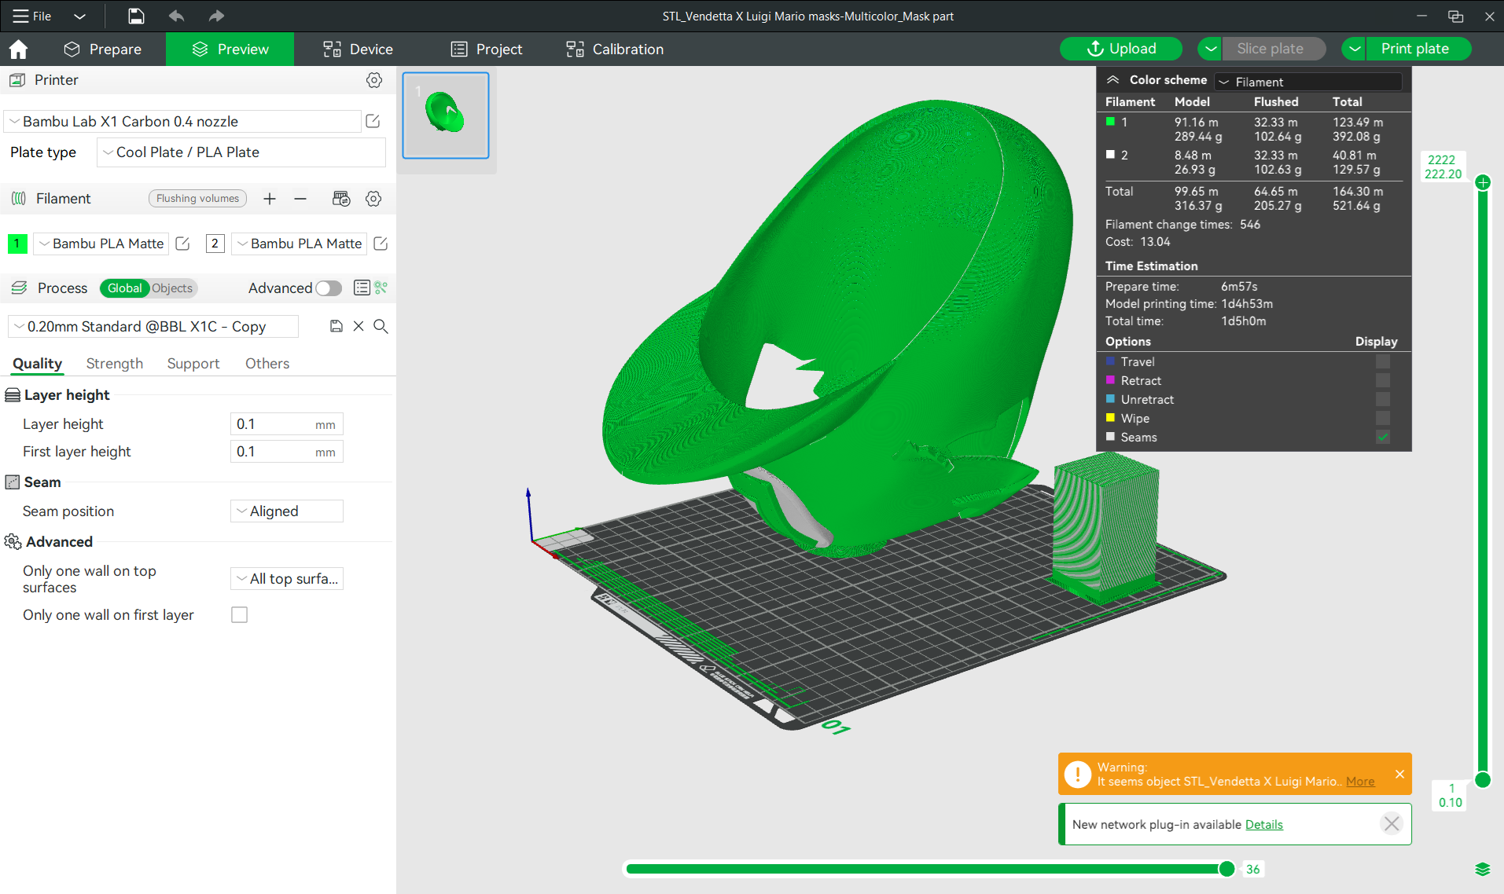Search process settings with magnifier icon
1504x894 pixels.
pyautogui.click(x=381, y=326)
